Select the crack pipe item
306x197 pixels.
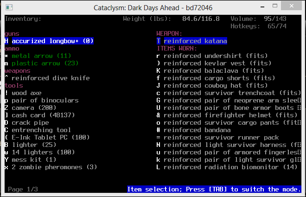pyautogui.click(x=27, y=123)
